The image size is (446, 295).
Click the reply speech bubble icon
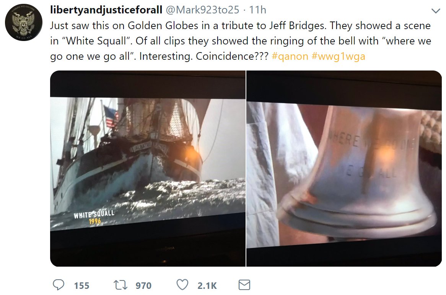tap(59, 285)
